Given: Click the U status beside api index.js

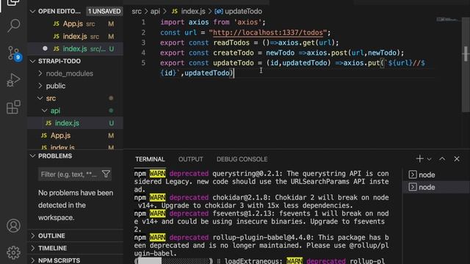Looking at the screenshot, I should (111, 123).
